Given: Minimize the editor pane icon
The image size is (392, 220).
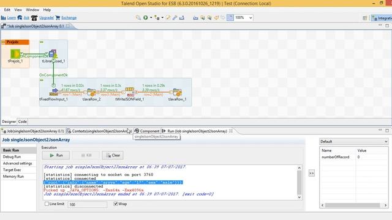Looking at the screenshot, I should click(380, 25).
